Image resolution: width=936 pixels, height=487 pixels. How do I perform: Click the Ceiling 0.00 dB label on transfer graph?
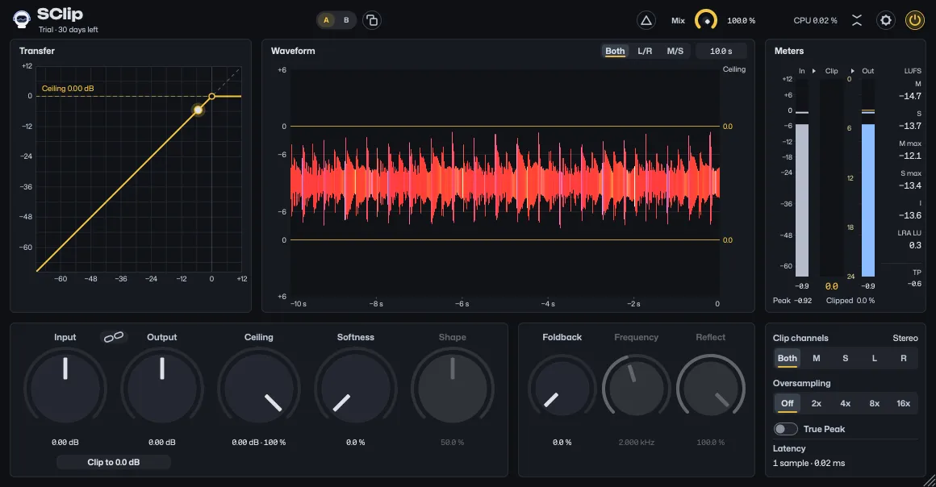[x=68, y=89]
